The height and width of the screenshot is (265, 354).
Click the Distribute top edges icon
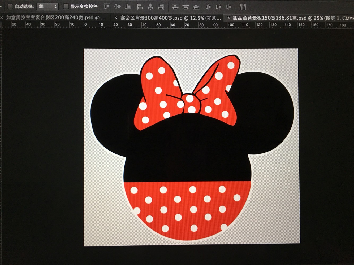(x=175, y=7)
